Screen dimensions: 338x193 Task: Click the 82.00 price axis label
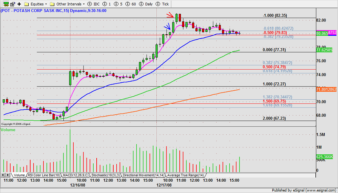click(321, 20)
